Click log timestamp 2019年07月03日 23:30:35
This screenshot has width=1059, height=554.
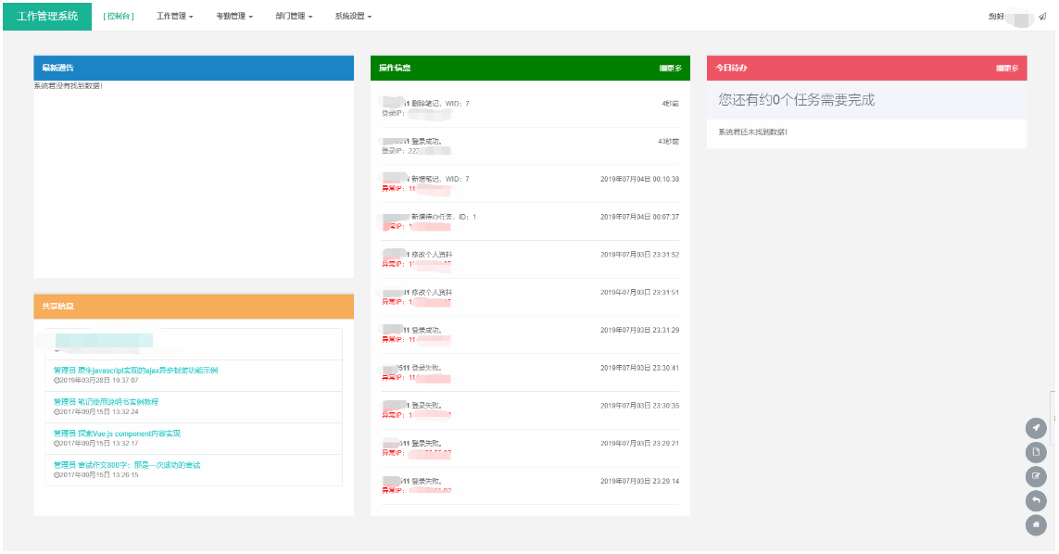point(639,406)
